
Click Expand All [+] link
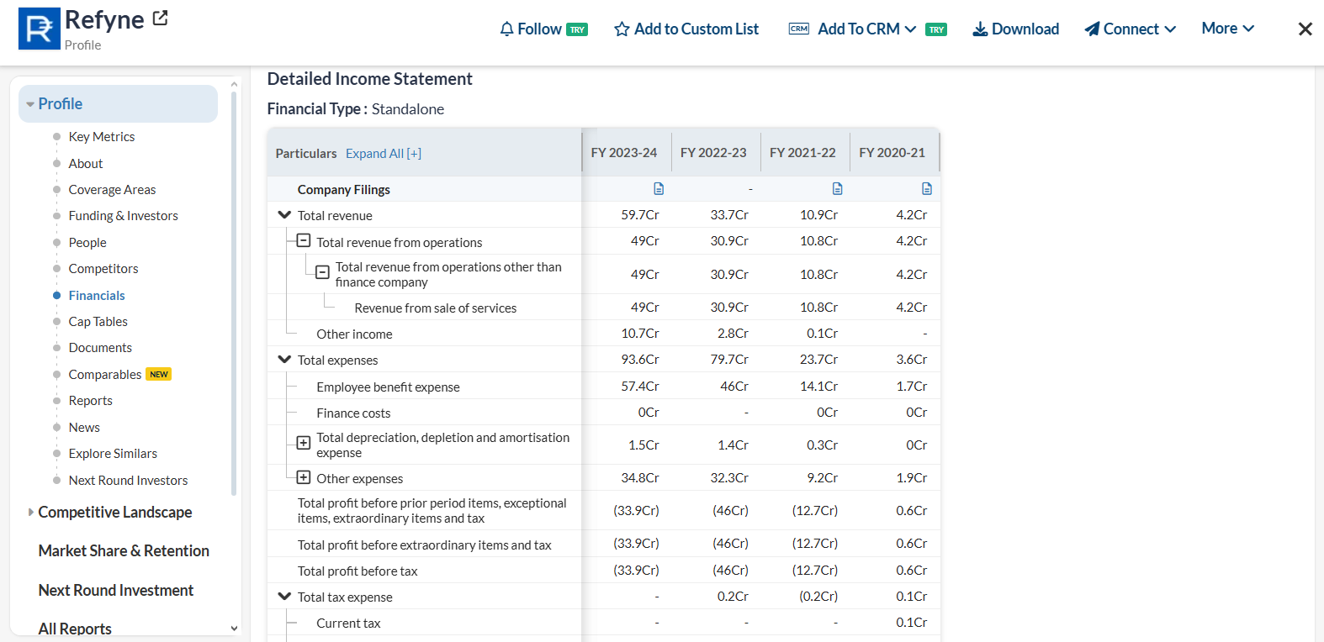click(384, 154)
